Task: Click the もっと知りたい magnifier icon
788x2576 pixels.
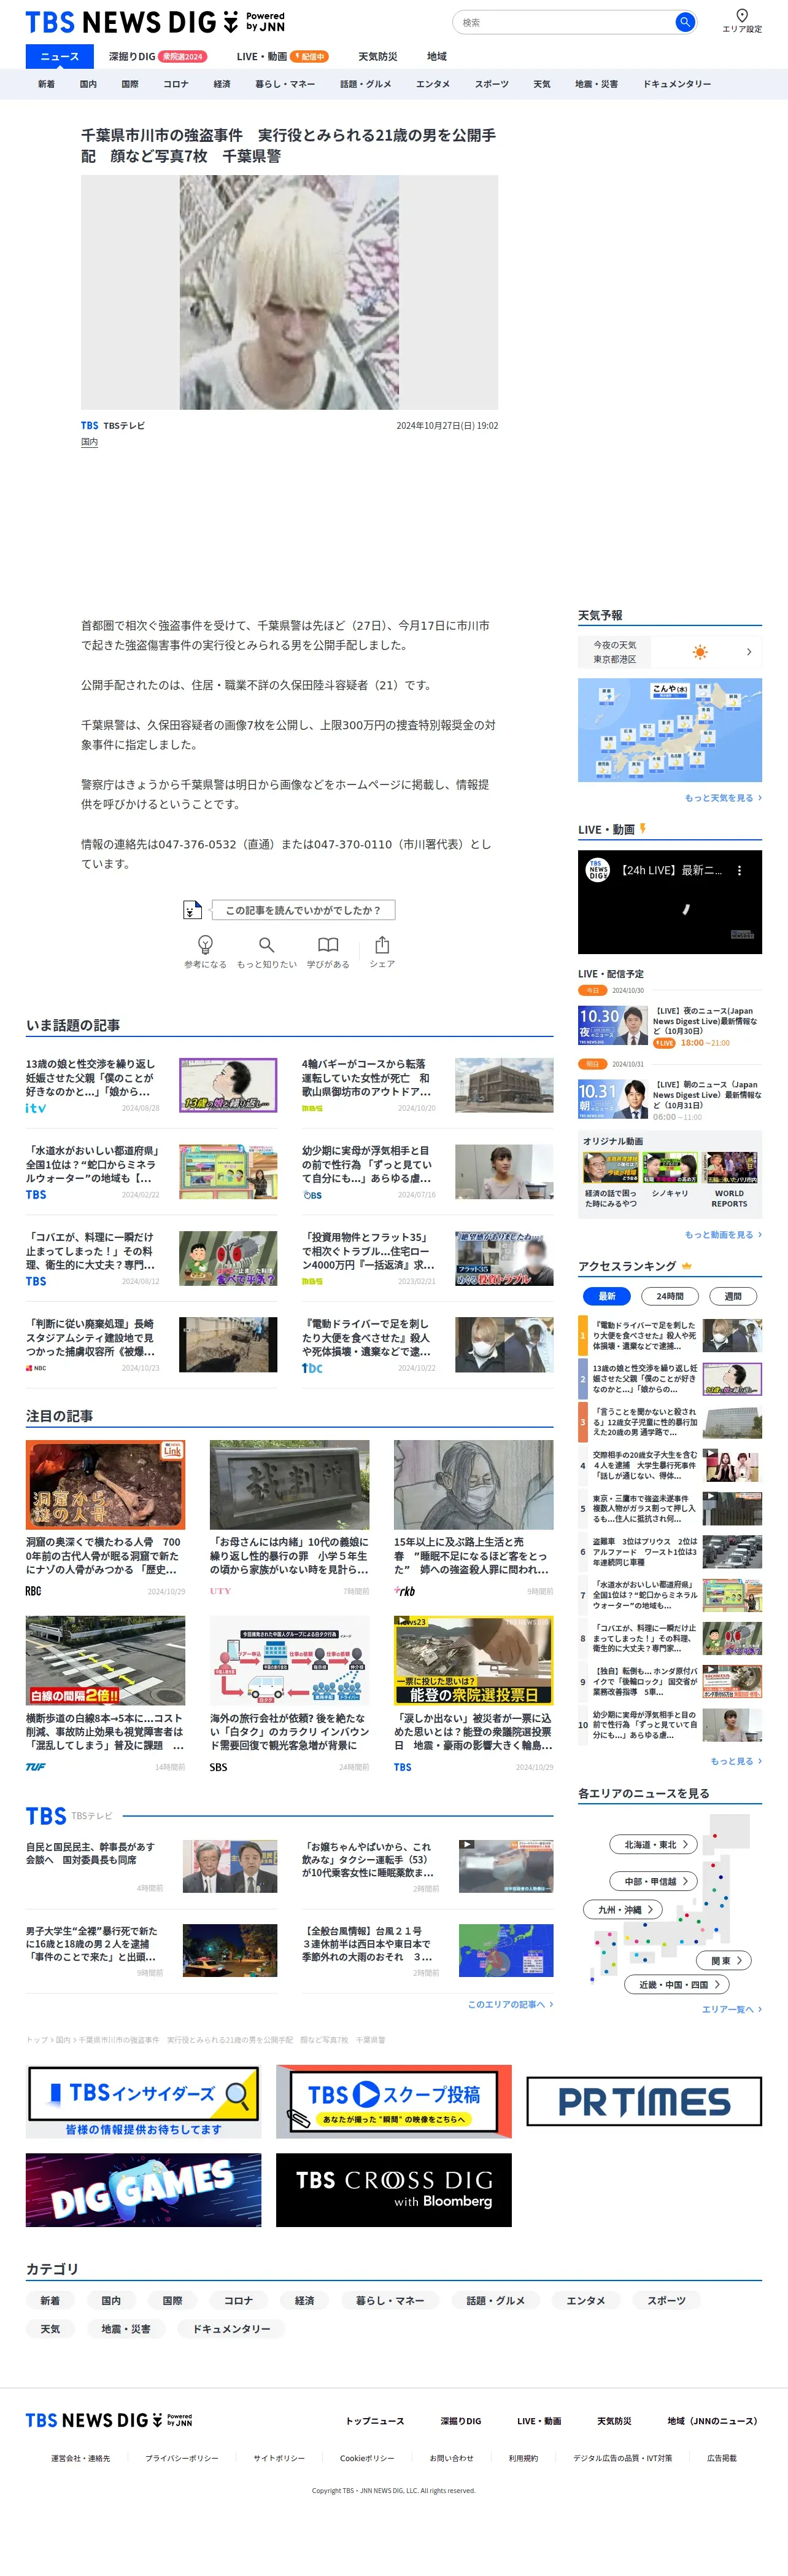Action: tap(267, 945)
